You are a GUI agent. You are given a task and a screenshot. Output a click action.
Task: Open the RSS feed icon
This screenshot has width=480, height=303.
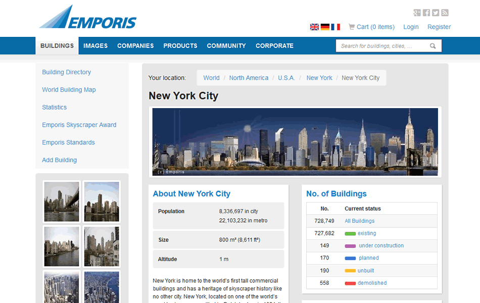coord(445,13)
